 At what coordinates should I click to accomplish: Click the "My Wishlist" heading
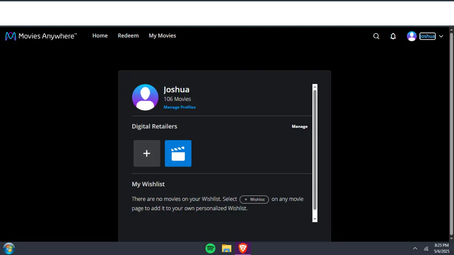click(x=148, y=184)
